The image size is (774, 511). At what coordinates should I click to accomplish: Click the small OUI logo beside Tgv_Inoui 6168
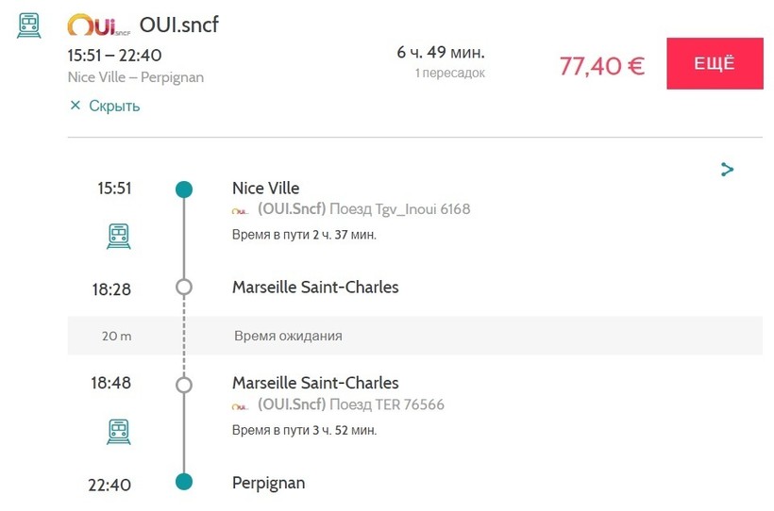(241, 210)
